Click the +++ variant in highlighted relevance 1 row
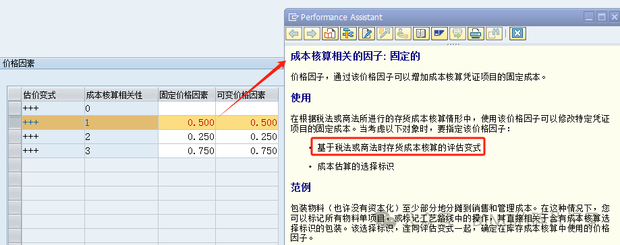Image resolution: width=620 pixels, height=245 pixels. point(53,123)
